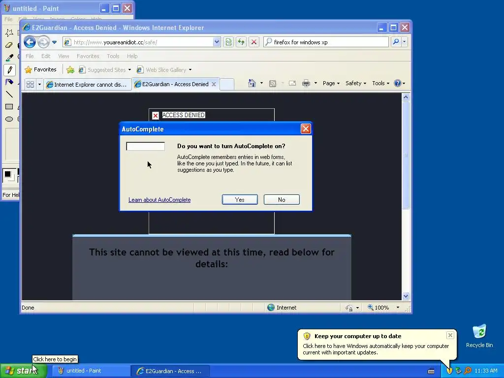This screenshot has width=504, height=378.
Task: Select the Ellipse tool in Paint
Action: [9, 119]
